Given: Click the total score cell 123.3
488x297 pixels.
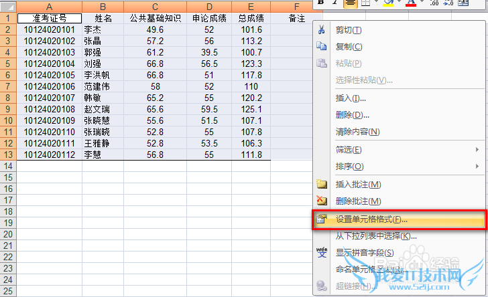Looking at the screenshot, I should click(251, 64).
